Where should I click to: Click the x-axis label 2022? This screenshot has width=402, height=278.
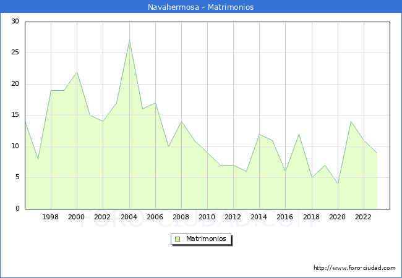(x=363, y=217)
